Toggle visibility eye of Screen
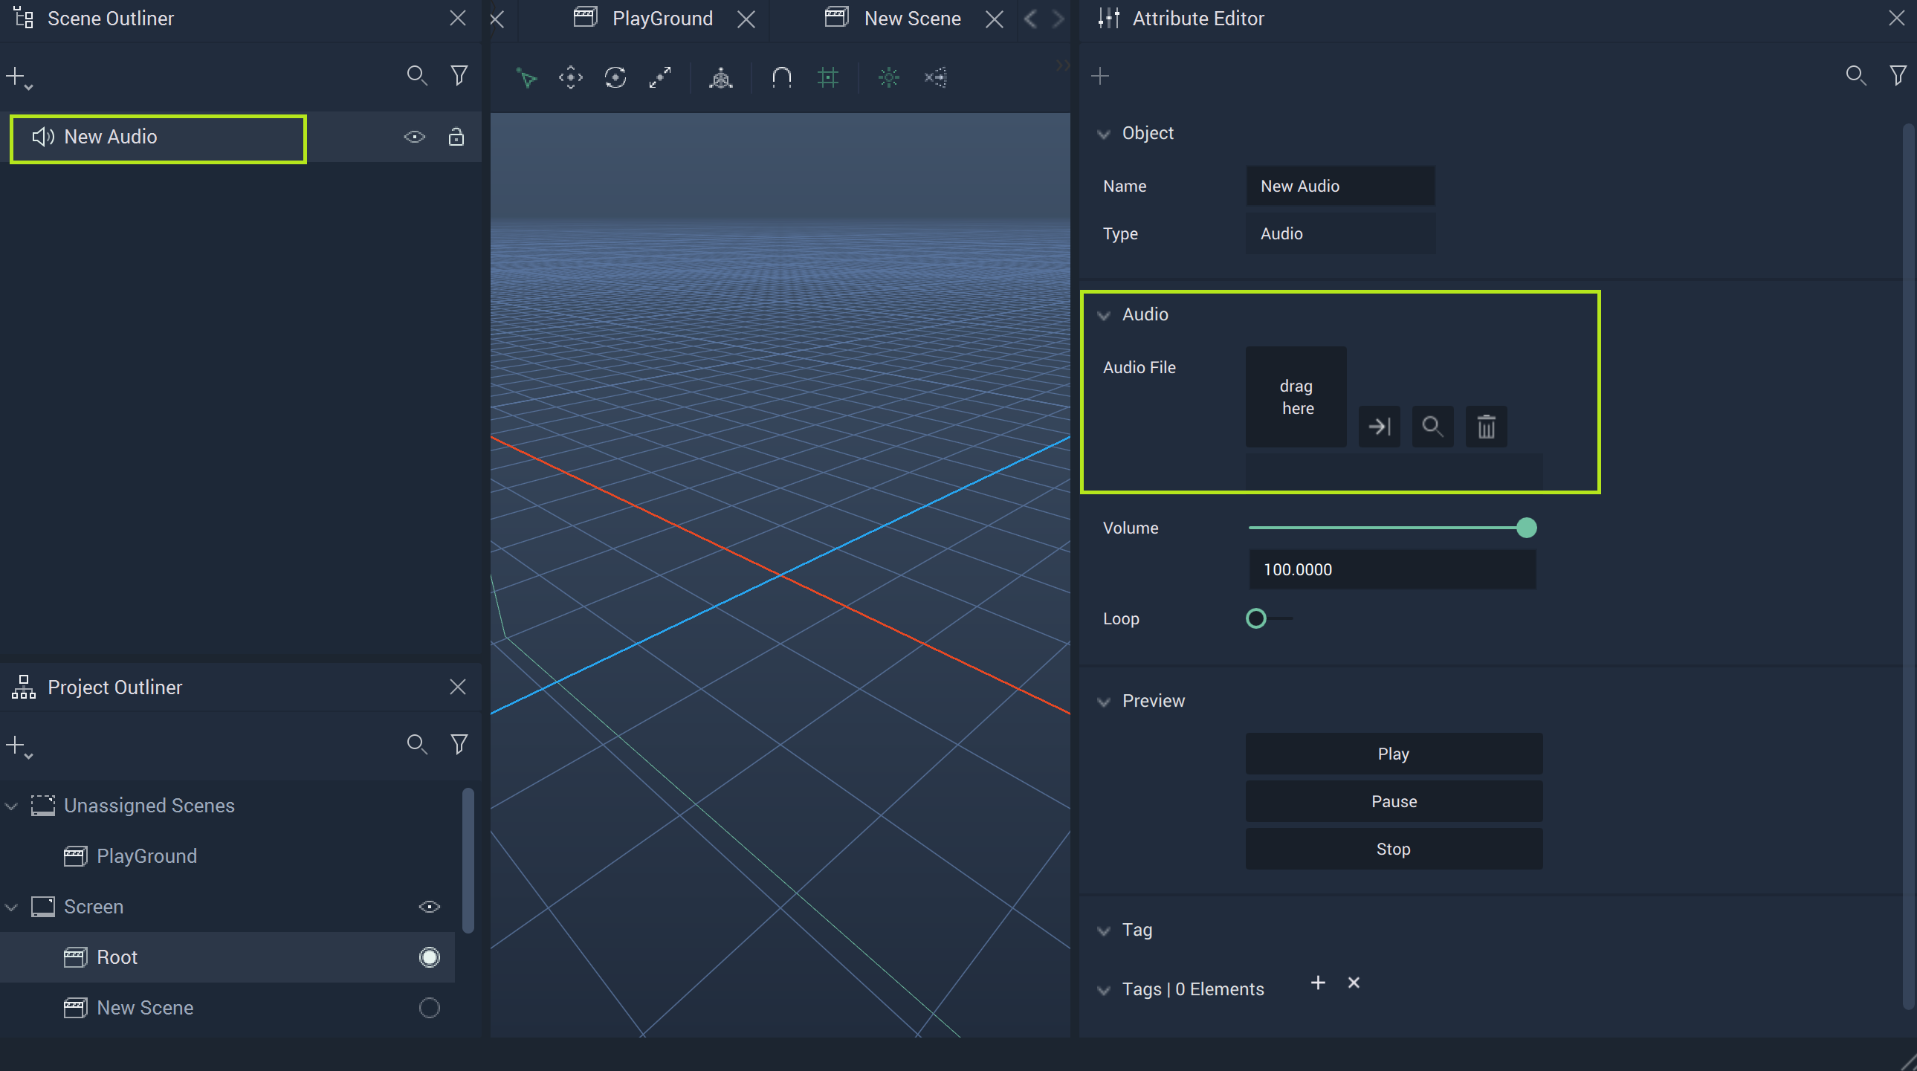Image resolution: width=1917 pixels, height=1071 pixels. point(430,907)
